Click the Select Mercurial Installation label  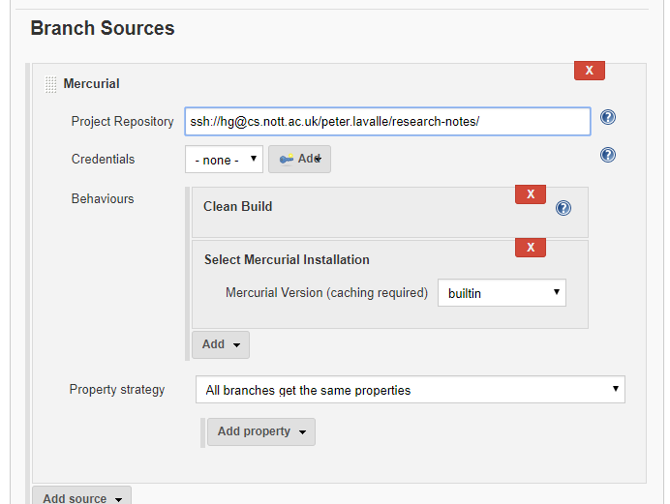pyautogui.click(x=287, y=259)
